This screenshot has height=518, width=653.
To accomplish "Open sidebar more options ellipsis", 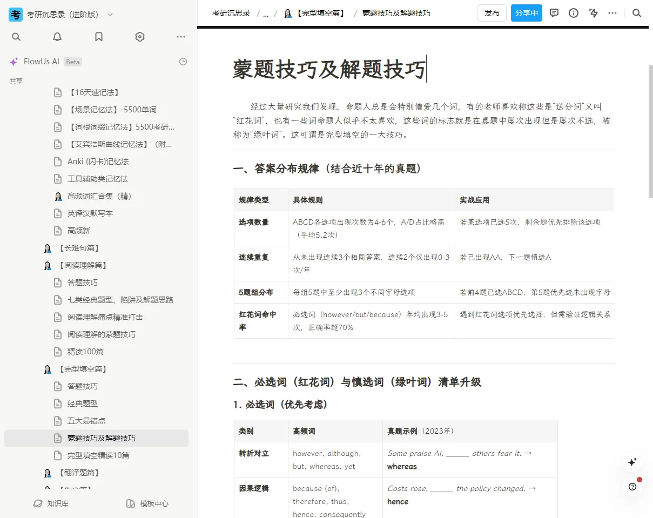I will pos(181,37).
